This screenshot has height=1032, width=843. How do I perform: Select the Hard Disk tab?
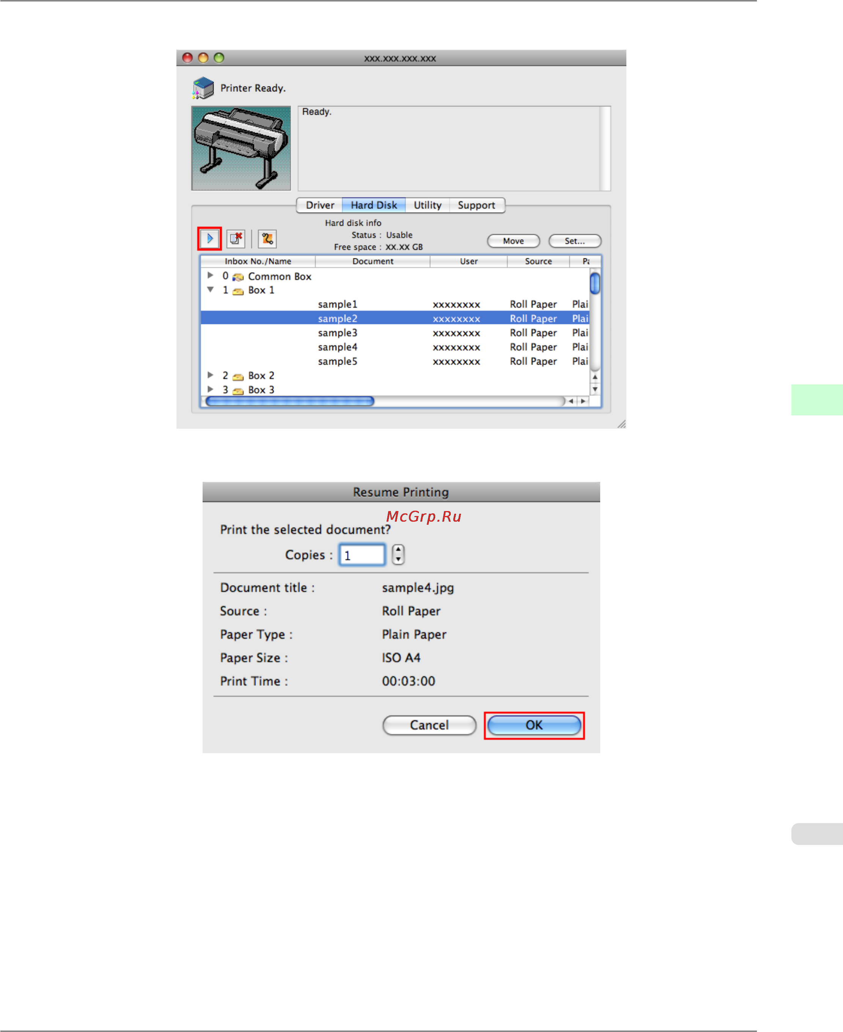[374, 205]
